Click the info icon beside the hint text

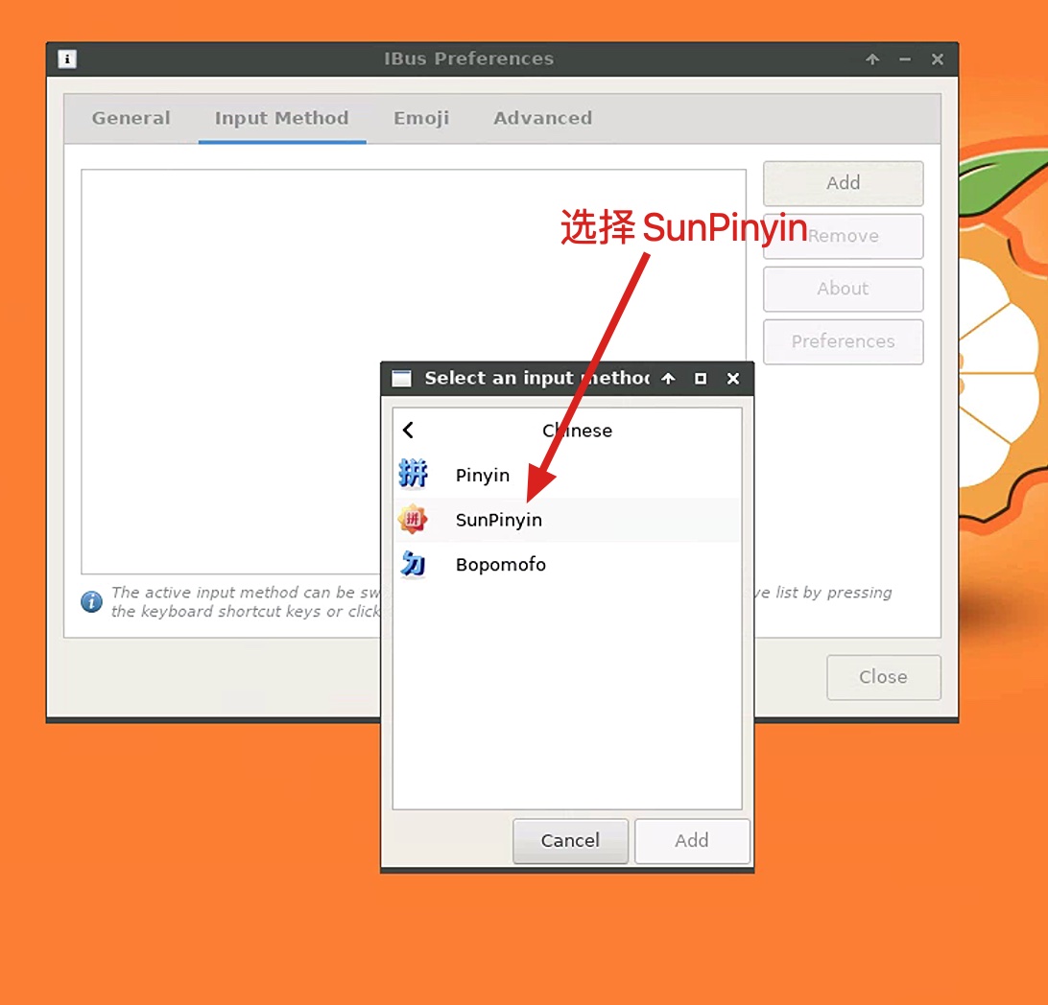(x=91, y=601)
